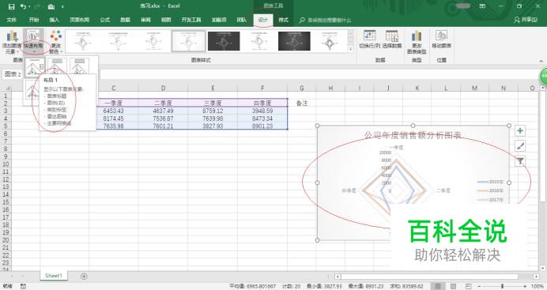Screen dimensions: 547x290
Task: Switch to the 数据 ribbon tab
Action: coord(125,20)
